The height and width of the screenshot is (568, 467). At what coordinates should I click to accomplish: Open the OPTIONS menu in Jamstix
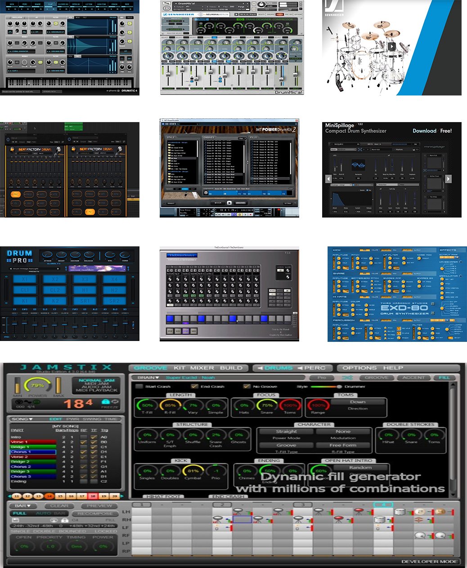pyautogui.click(x=360, y=368)
